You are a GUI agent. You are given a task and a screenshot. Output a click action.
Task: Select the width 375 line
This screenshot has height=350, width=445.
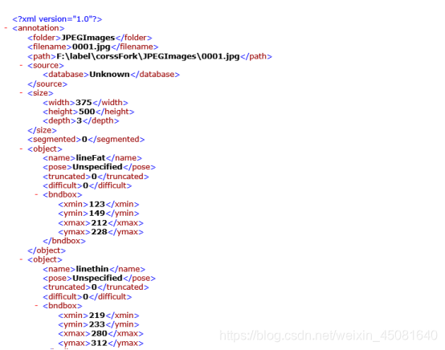point(85,103)
